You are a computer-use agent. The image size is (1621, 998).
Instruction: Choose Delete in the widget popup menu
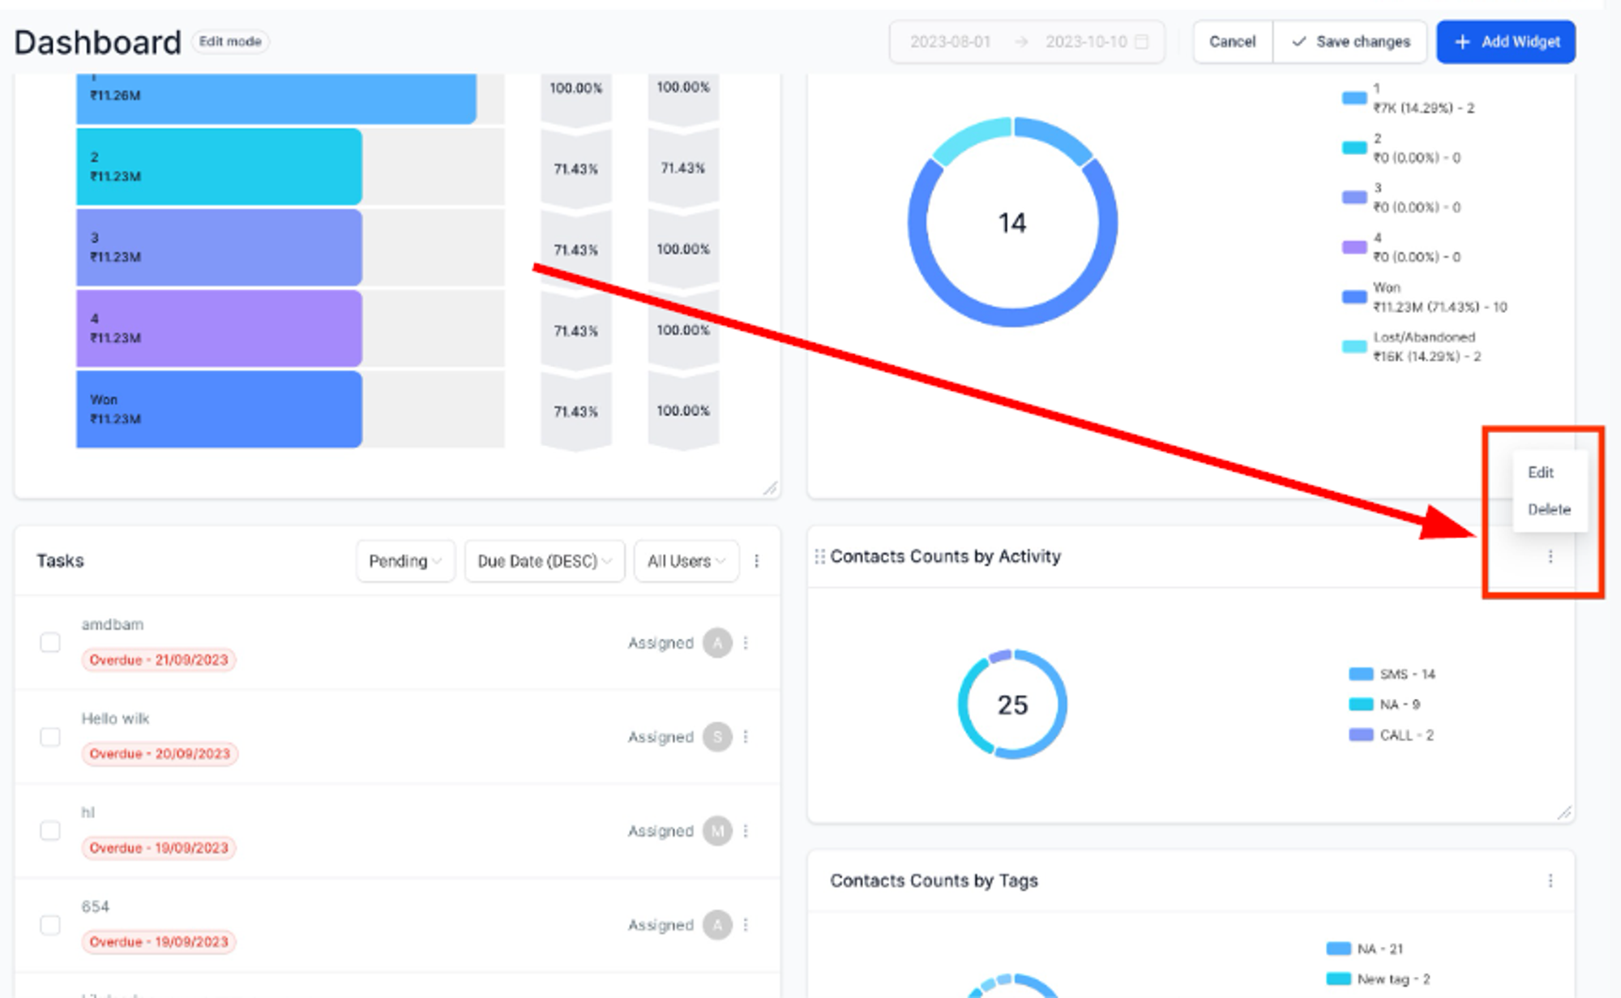coord(1549,509)
